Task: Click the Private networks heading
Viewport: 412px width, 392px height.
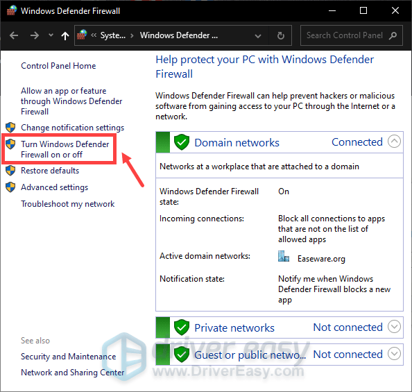Action: [x=234, y=328]
